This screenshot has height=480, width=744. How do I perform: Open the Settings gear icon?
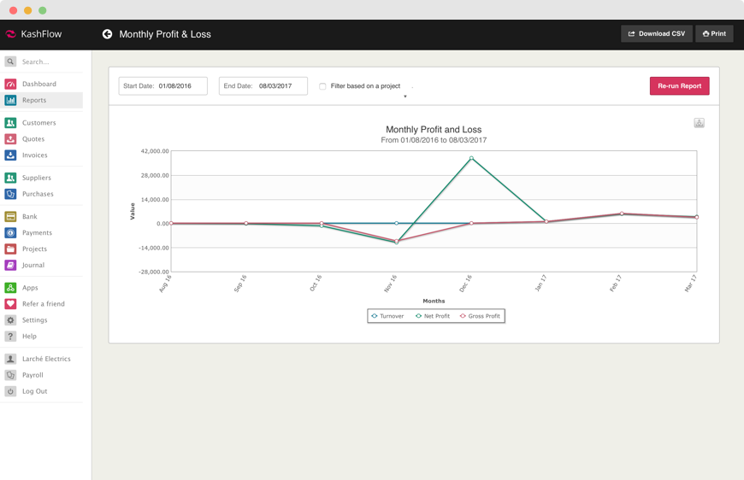10,320
